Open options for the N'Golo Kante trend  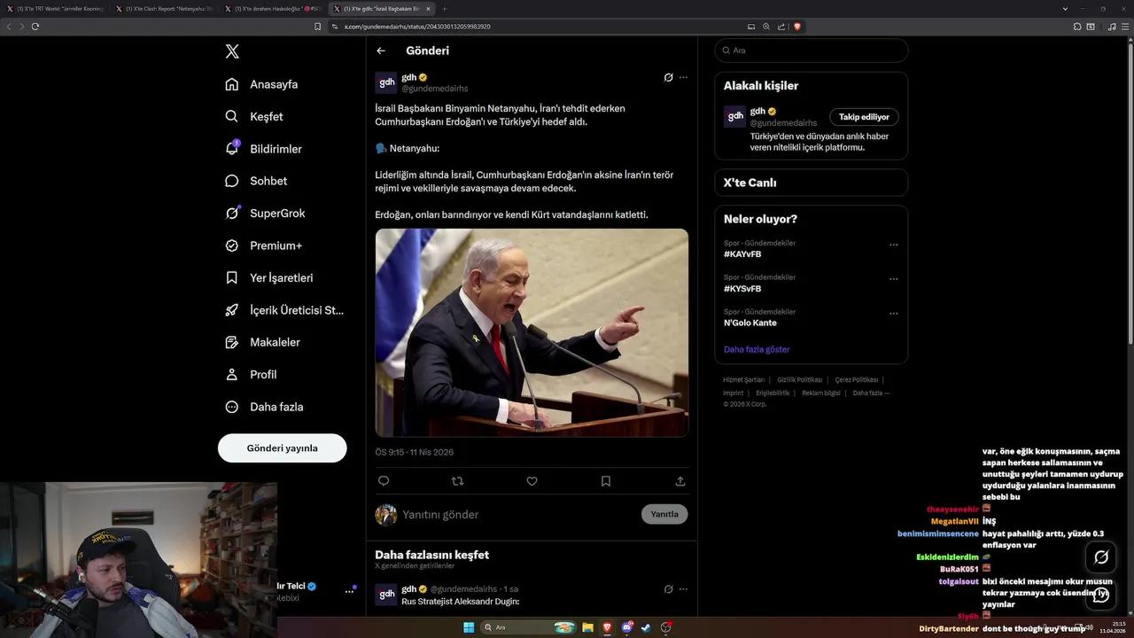point(893,313)
